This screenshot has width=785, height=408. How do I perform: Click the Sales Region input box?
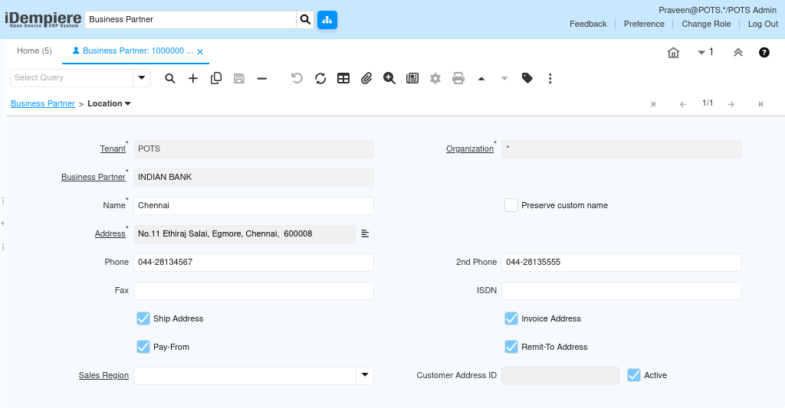pos(245,376)
